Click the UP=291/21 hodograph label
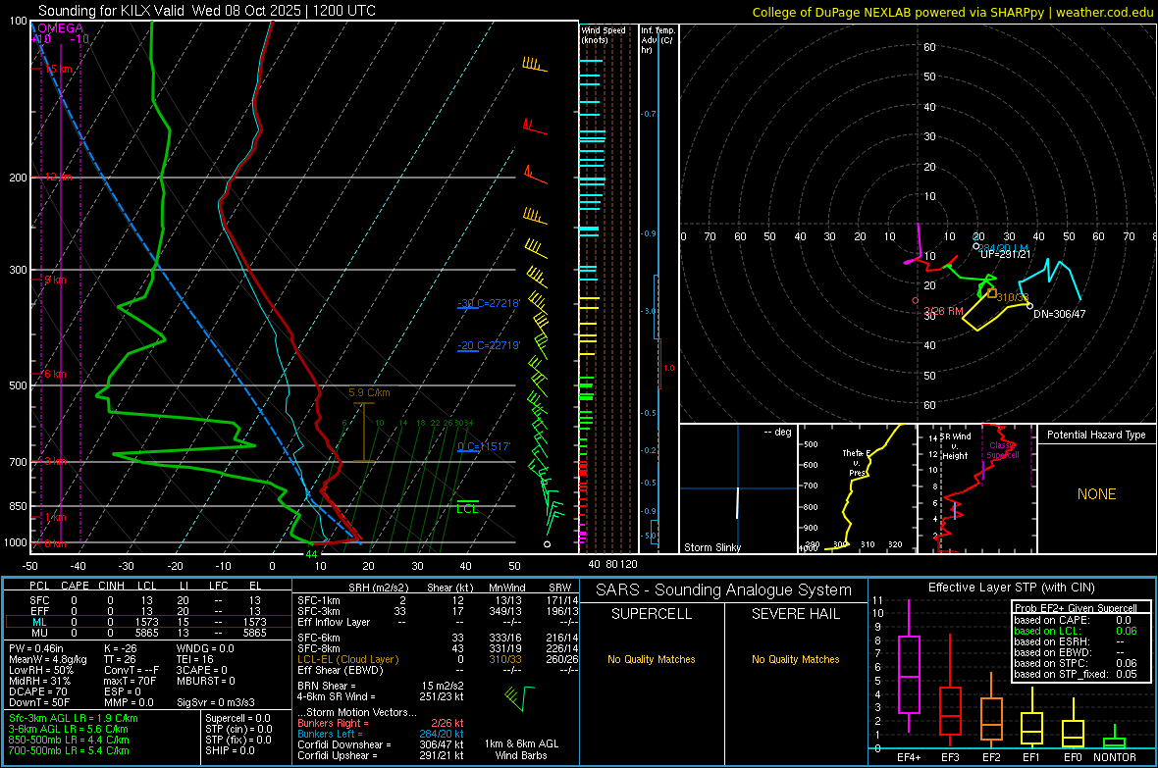The height and width of the screenshot is (768, 1158). (x=1005, y=254)
